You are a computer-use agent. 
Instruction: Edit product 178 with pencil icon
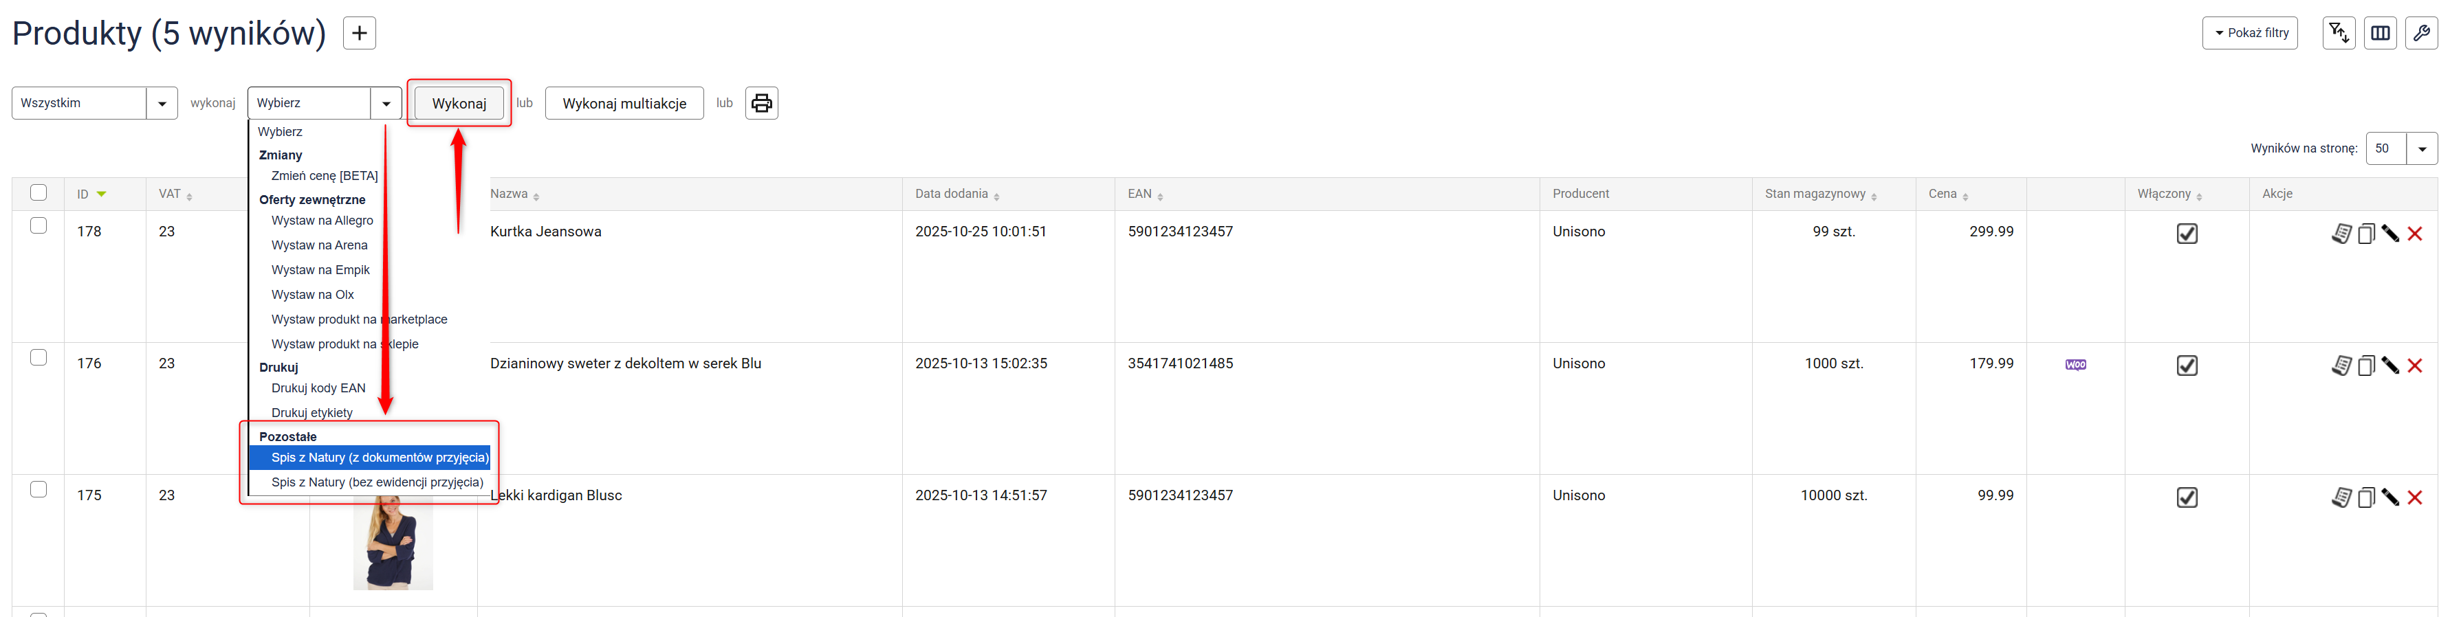click(x=2390, y=234)
